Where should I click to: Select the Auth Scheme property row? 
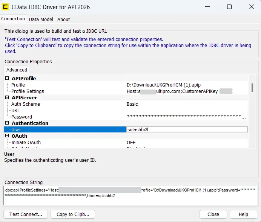(126, 104)
